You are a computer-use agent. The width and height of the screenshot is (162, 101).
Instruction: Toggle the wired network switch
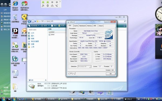pyautogui.click(x=52, y=2)
